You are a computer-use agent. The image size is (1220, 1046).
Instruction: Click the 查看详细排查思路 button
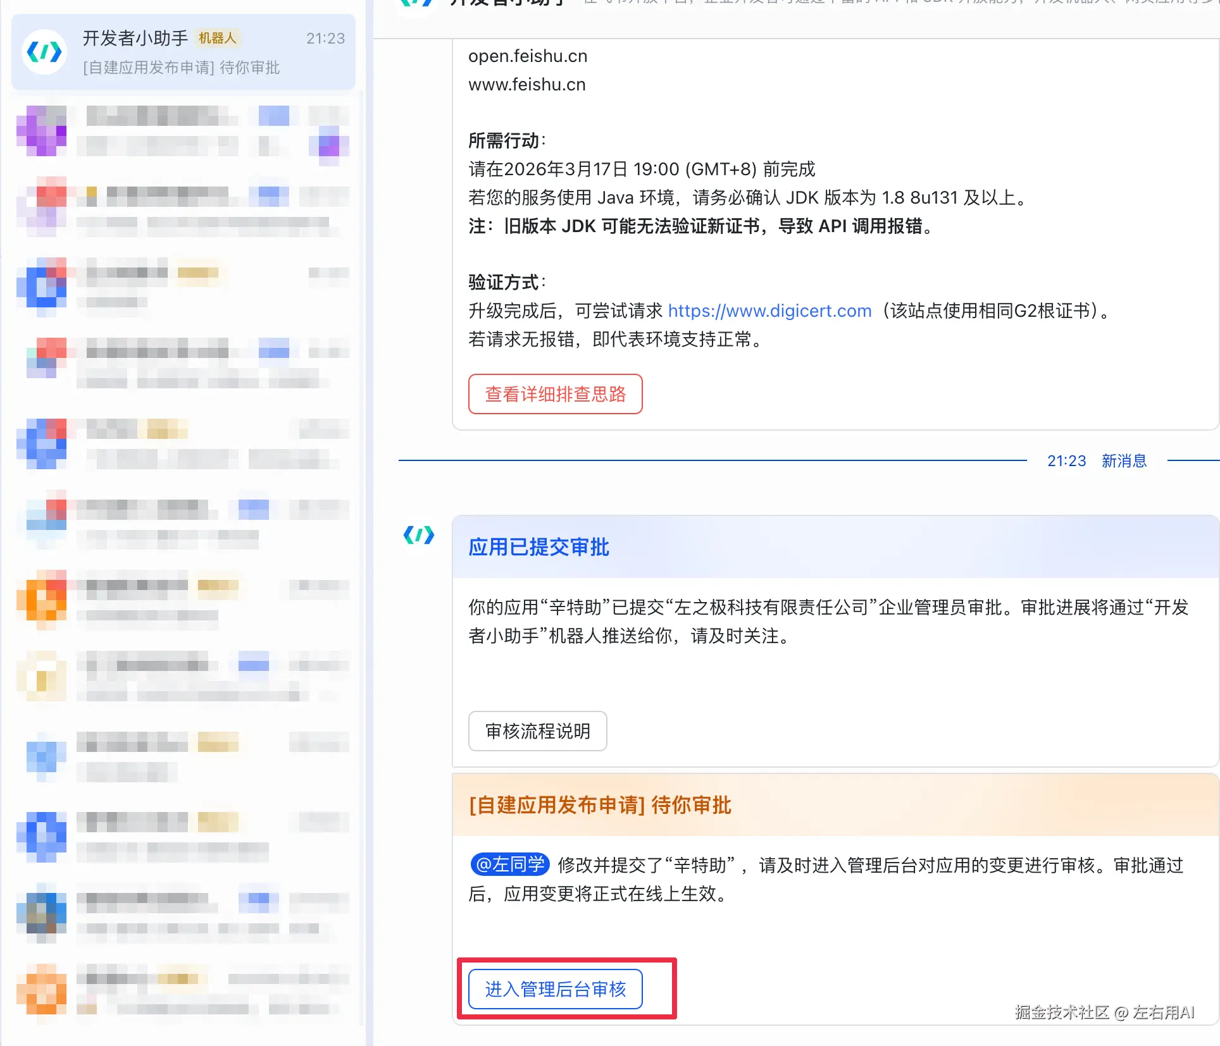click(x=555, y=394)
